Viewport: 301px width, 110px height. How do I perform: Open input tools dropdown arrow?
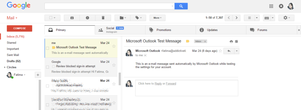272,18
